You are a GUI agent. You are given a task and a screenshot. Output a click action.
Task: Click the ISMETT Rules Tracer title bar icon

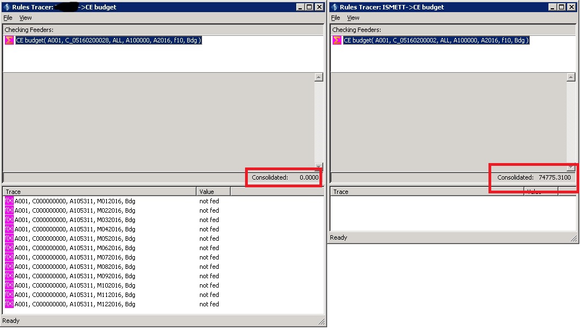(x=334, y=7)
